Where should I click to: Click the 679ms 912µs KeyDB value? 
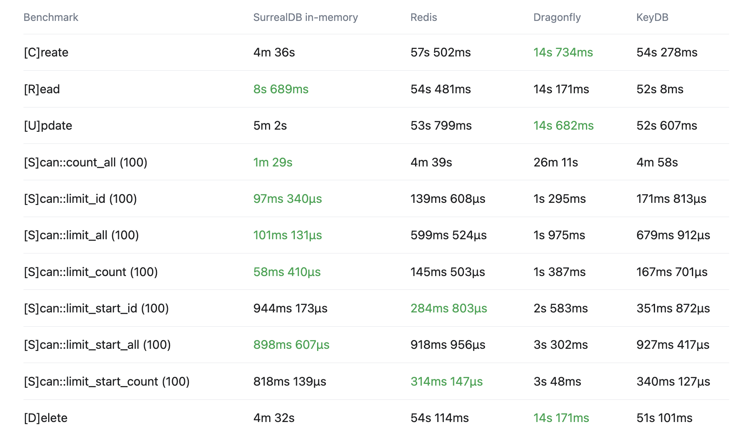tap(673, 235)
